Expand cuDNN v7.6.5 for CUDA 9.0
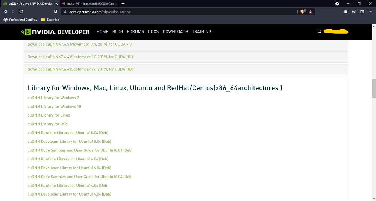 tap(80, 44)
